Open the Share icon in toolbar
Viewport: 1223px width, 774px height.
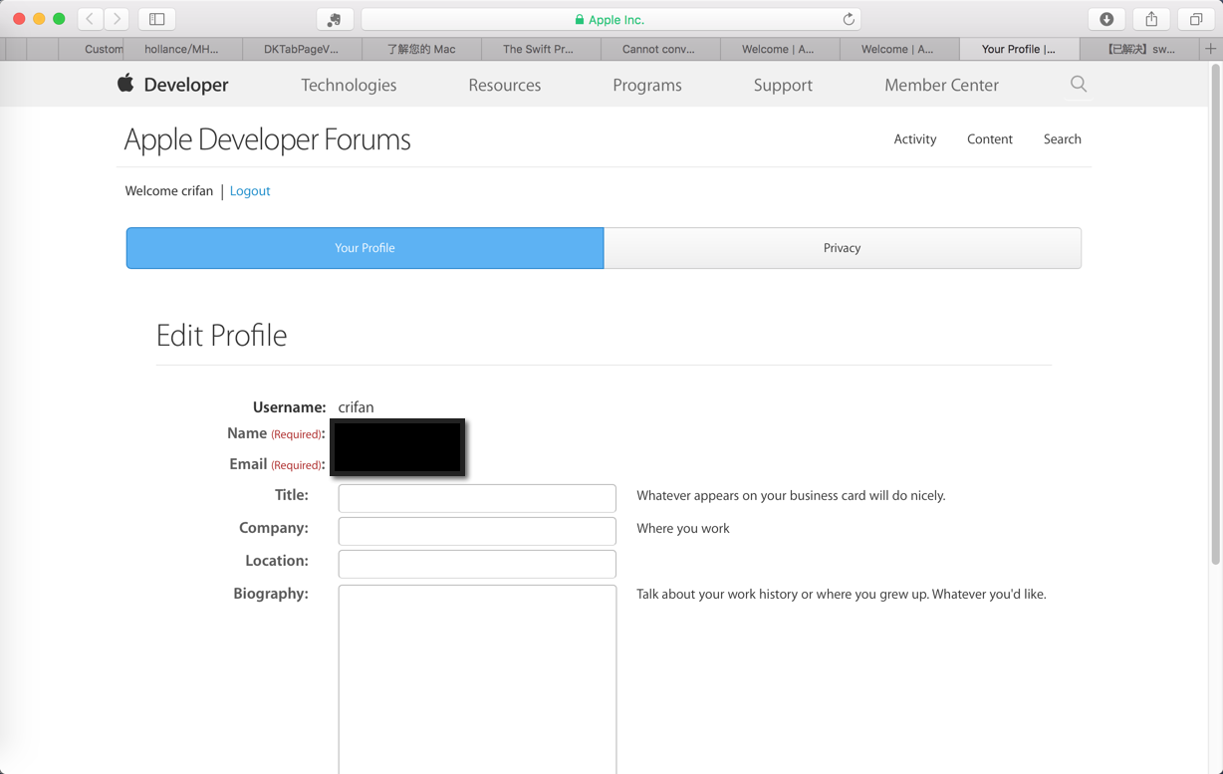coord(1151,19)
